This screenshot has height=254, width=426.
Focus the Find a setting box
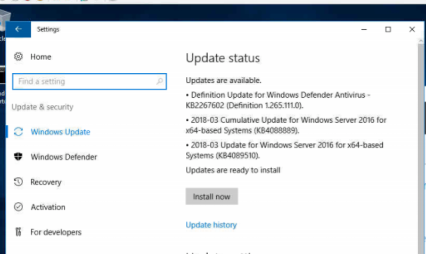tap(89, 81)
